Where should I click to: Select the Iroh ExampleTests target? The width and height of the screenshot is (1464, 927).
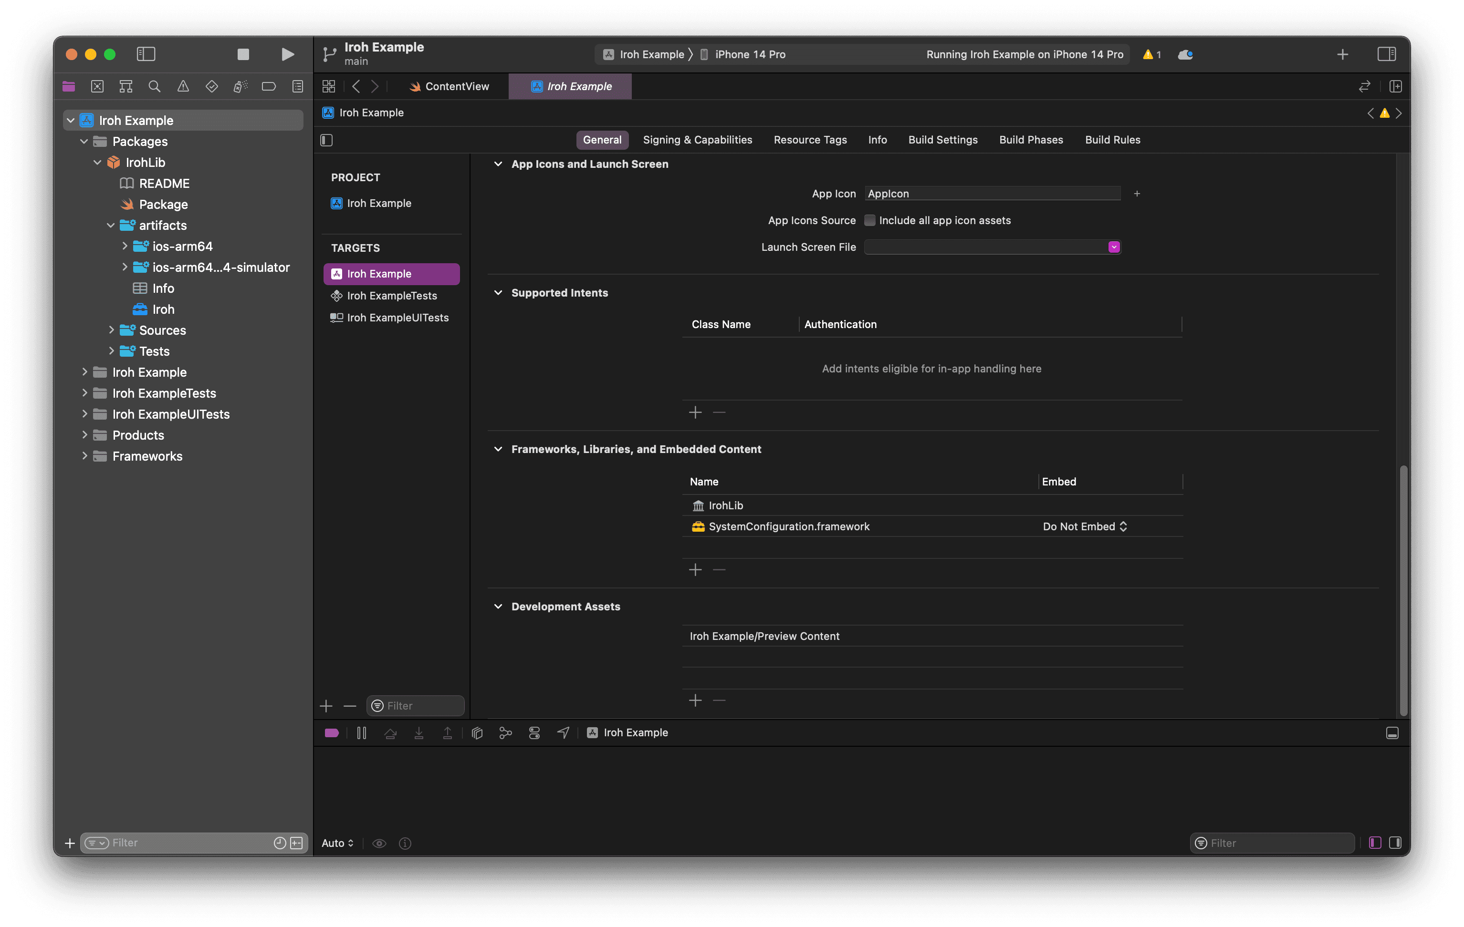click(x=392, y=296)
